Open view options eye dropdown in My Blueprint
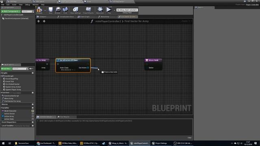 31,69
